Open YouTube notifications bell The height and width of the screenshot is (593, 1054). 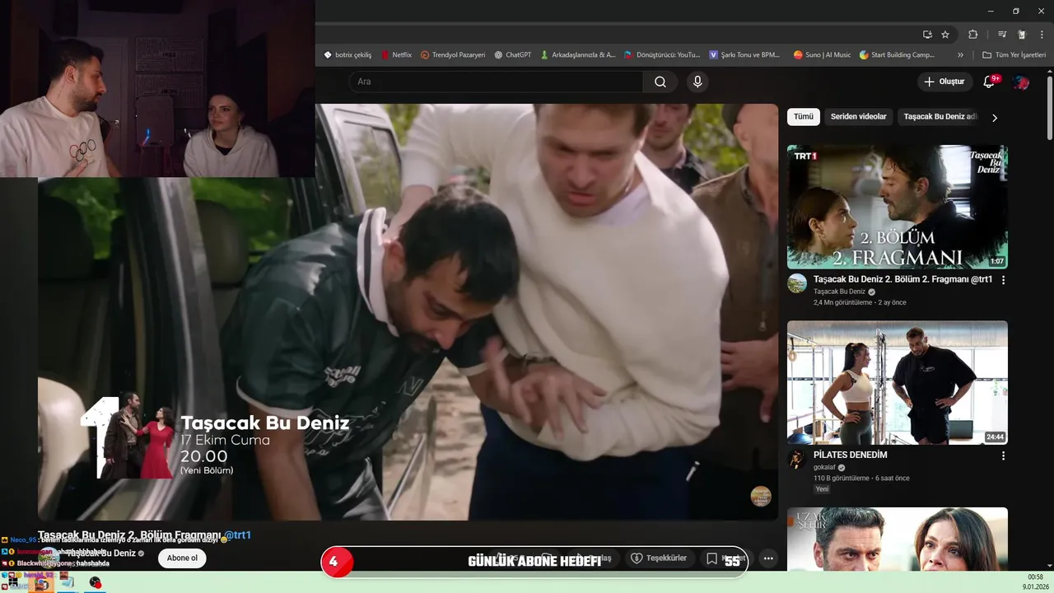click(x=991, y=82)
